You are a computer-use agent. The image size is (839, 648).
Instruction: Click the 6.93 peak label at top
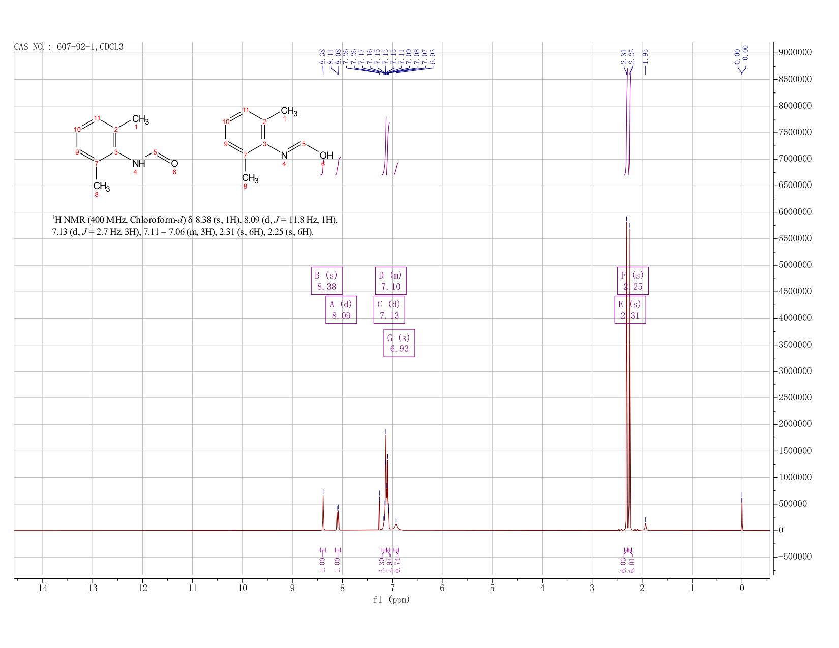pos(433,56)
